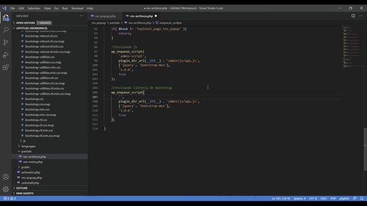Expand the js folder
Image resolution: width=367 pixels, height=206 pixels.
coord(24,141)
